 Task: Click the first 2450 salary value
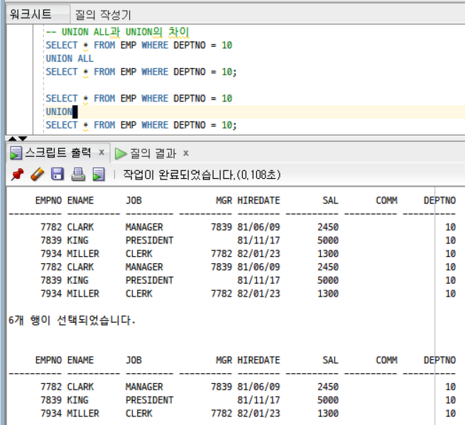tap(328, 227)
